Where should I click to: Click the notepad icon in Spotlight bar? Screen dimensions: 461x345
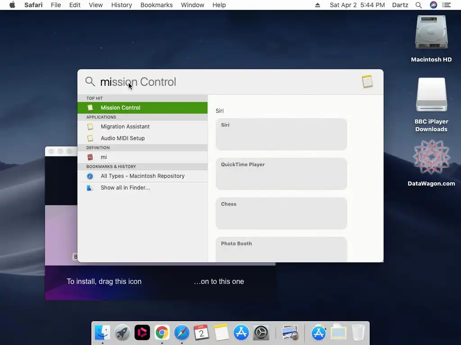pyautogui.click(x=367, y=82)
